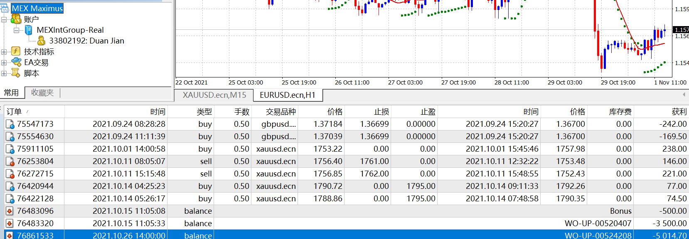Select order number 76422128

[35, 198]
